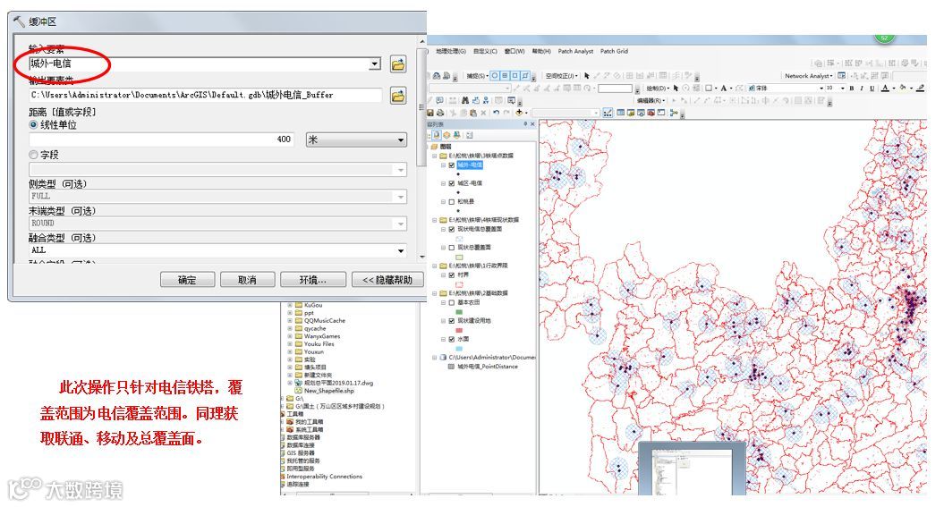Click the Add Data plus icon
944x507 pixels.
[519, 113]
